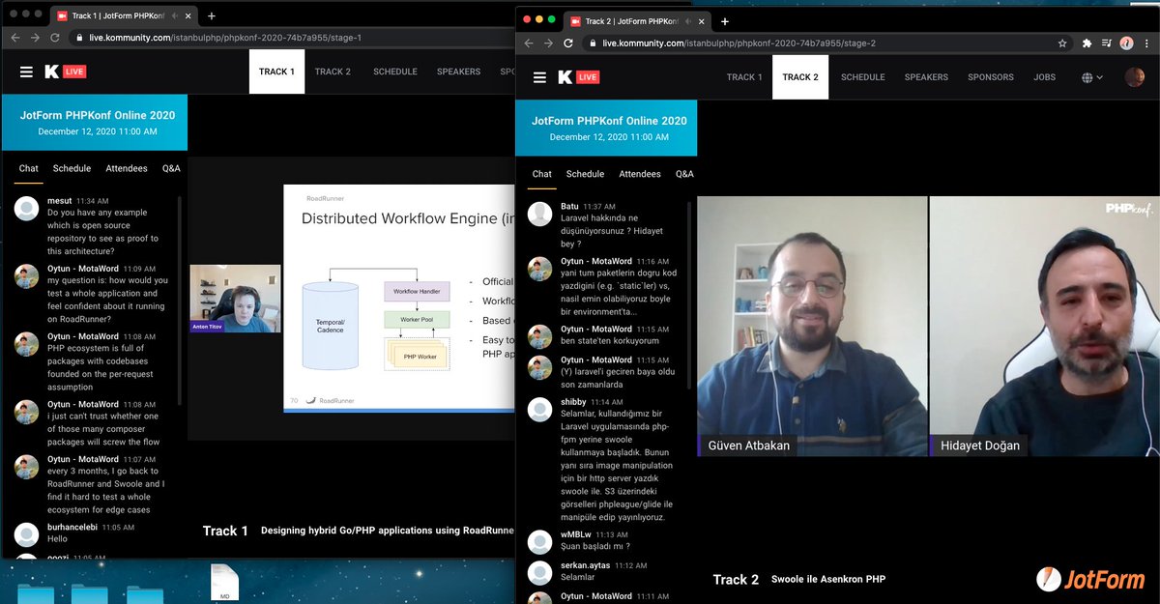Switch to Chat tab in Track 1 sidebar
This screenshot has width=1160, height=604.
pos(28,168)
